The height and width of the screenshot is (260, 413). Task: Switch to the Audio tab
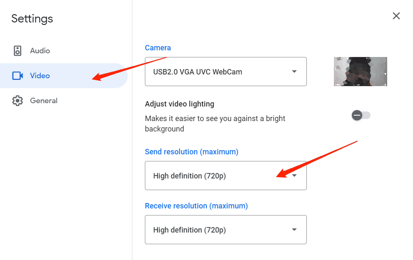click(40, 51)
